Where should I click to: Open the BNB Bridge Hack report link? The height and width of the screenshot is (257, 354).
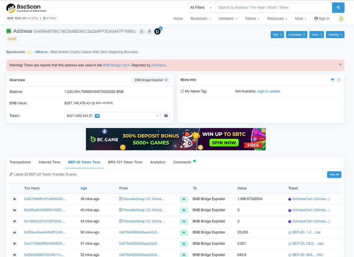click(x=117, y=65)
